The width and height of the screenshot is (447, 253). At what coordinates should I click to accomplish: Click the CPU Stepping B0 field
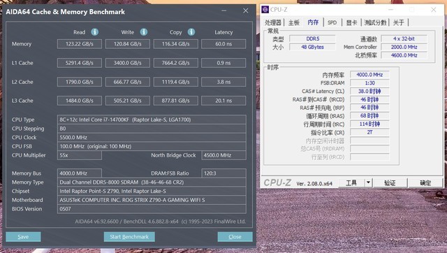[152, 129]
